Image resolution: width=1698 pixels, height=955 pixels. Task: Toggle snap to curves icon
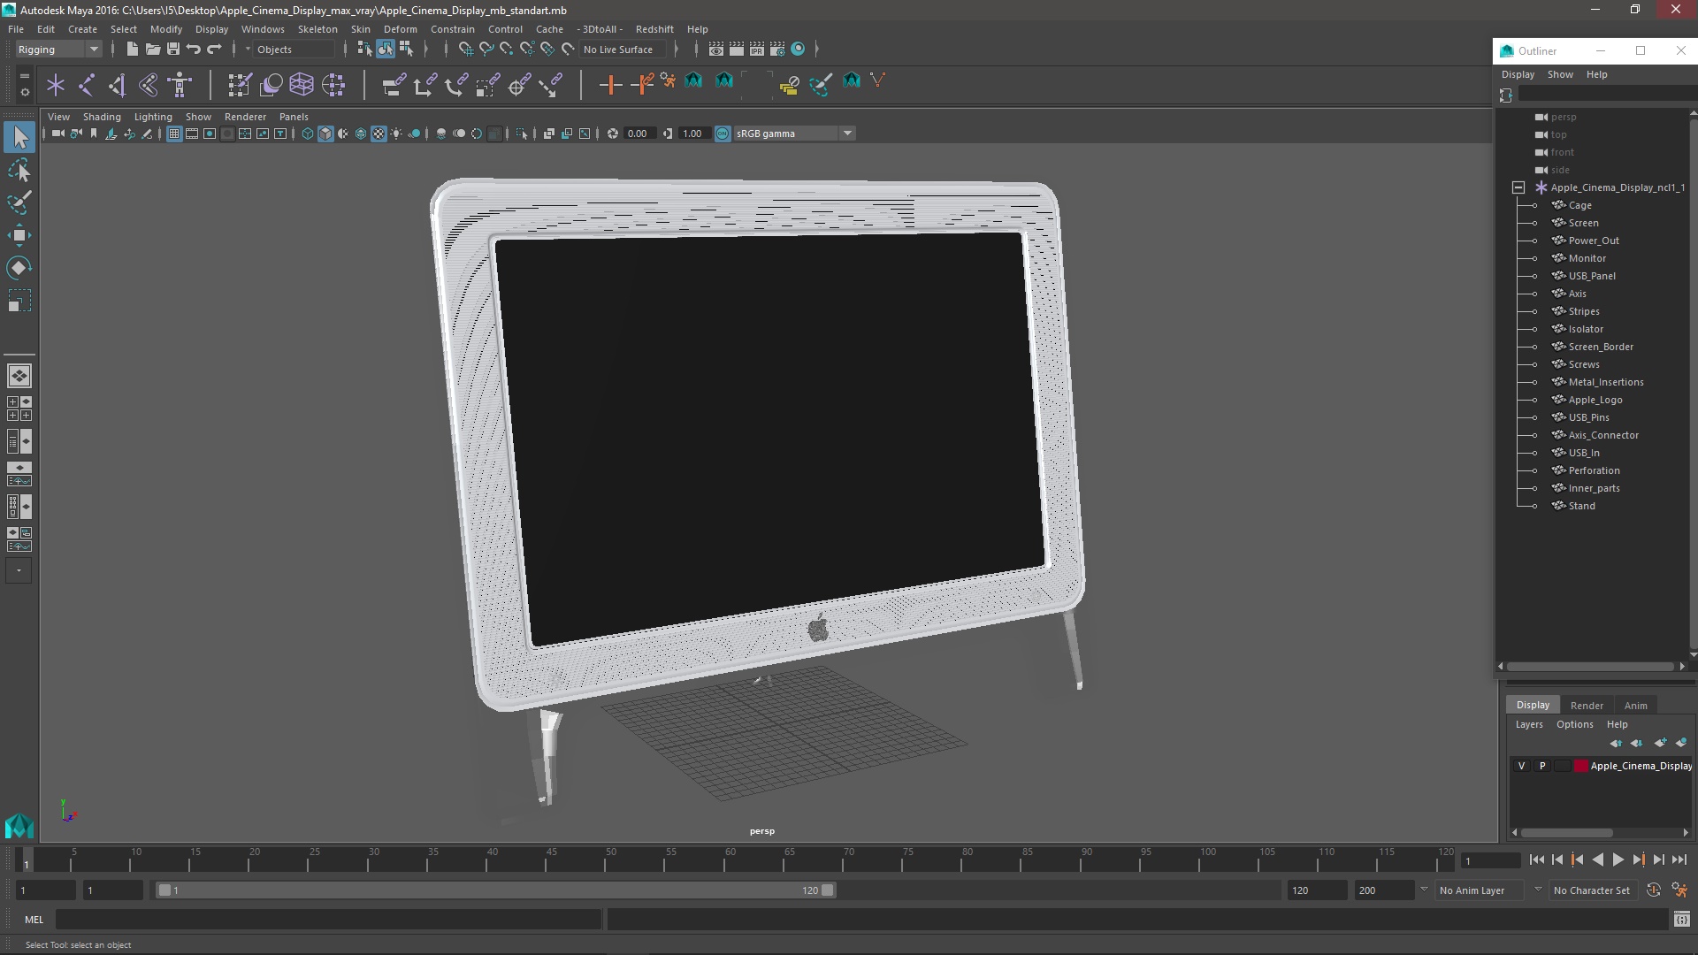click(486, 50)
